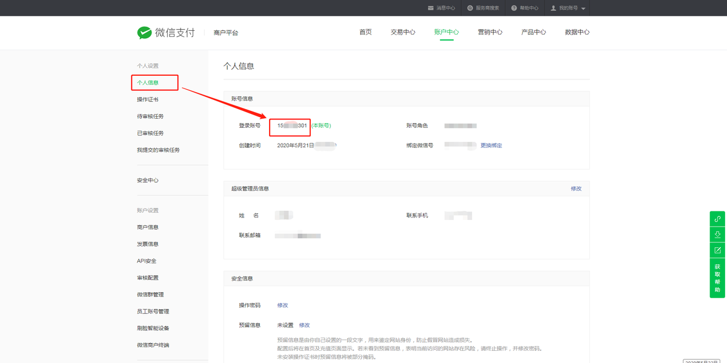Click the green edit feedback icon

(x=717, y=250)
